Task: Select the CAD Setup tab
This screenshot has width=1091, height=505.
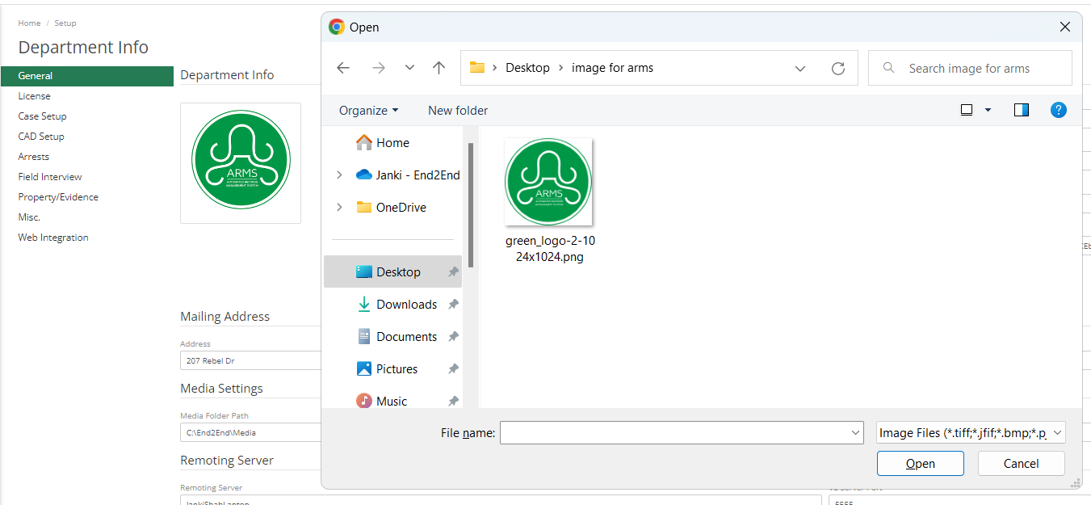Action: tap(40, 136)
